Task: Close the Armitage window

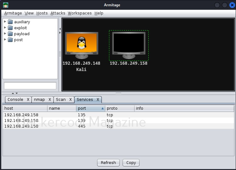Action: [x=232, y=5]
